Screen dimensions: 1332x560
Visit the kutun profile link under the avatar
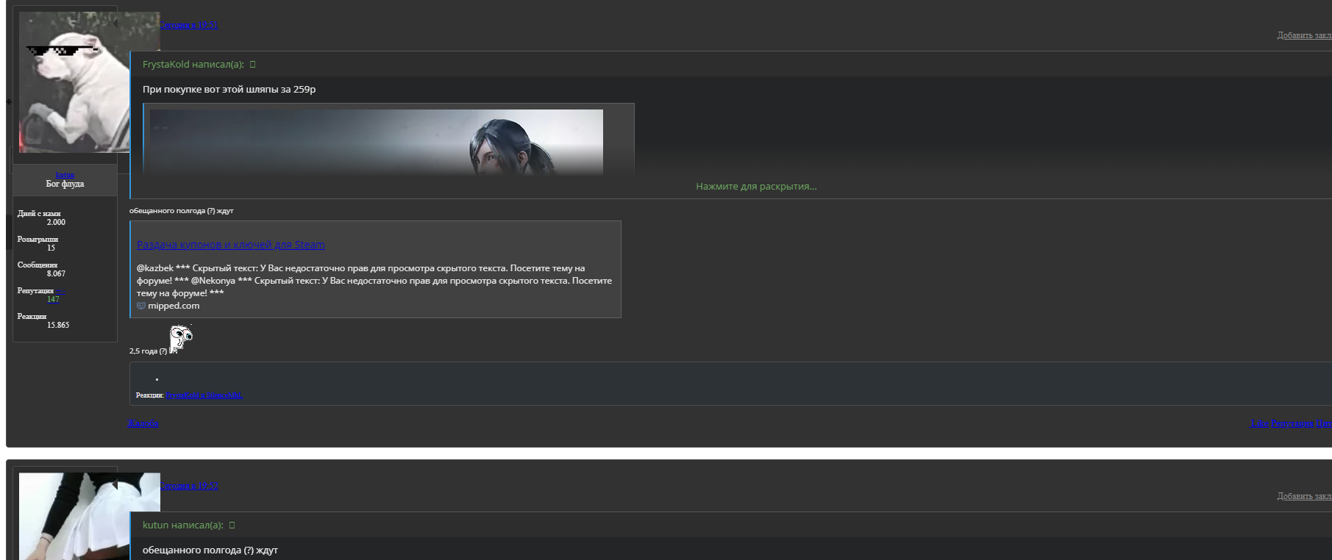(x=65, y=175)
